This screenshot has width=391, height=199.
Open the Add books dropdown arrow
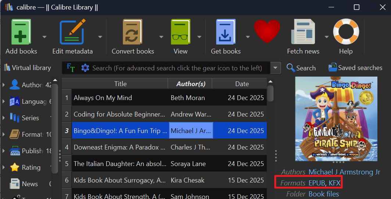pos(44,37)
